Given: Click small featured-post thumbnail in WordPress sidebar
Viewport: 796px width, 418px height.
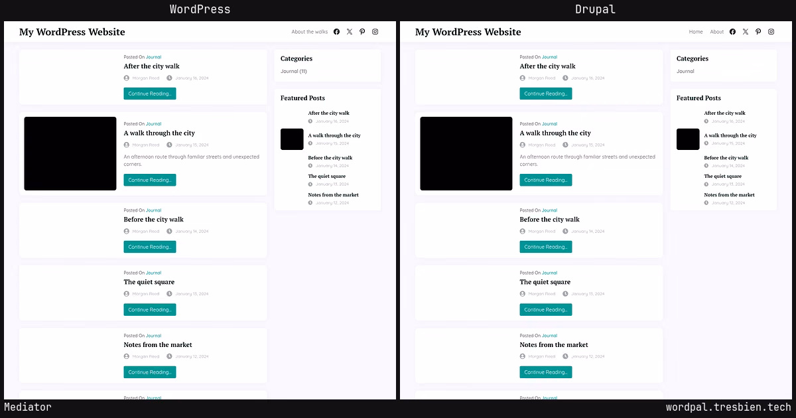Looking at the screenshot, I should coord(292,139).
